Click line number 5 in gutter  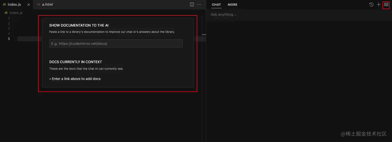[9, 39]
